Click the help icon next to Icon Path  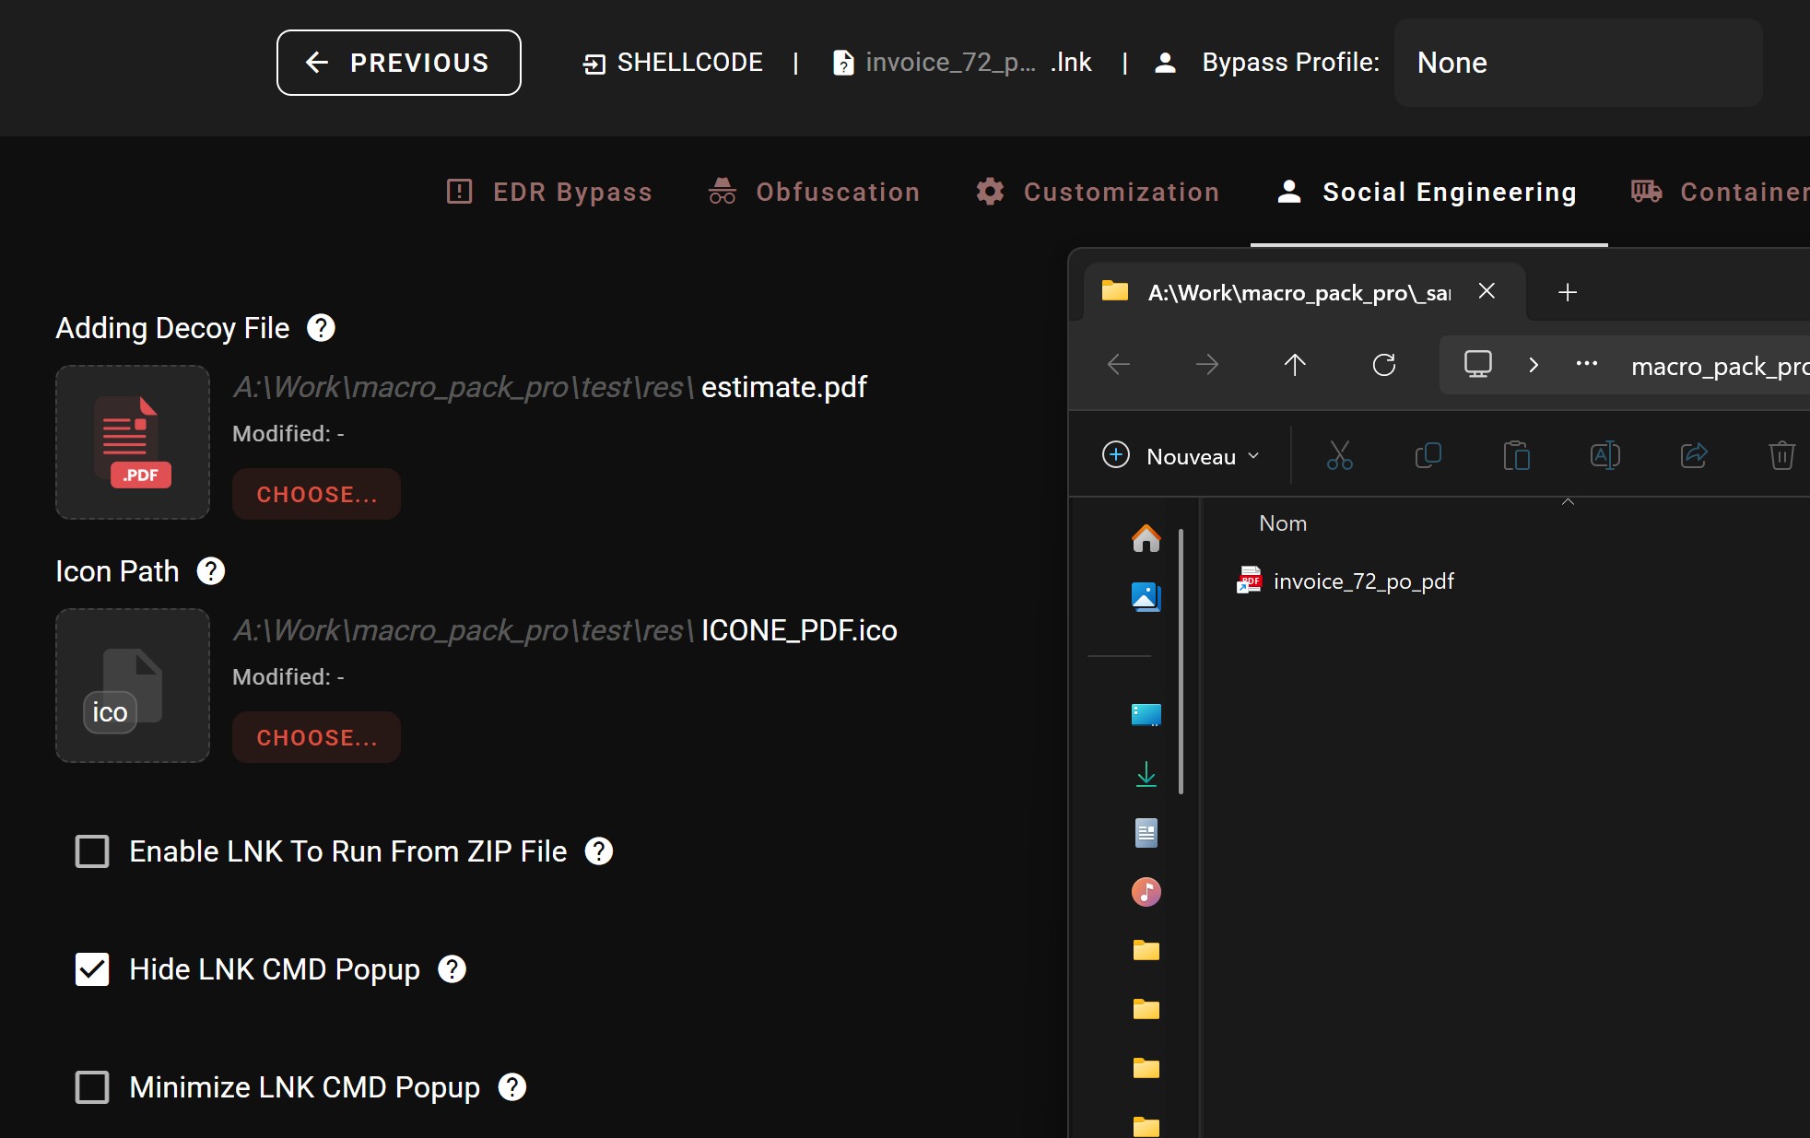[x=211, y=571]
